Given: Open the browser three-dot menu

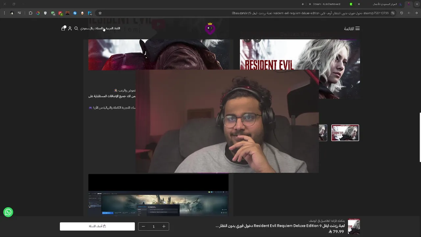Looking at the screenshot, I should [x=5, y=13].
